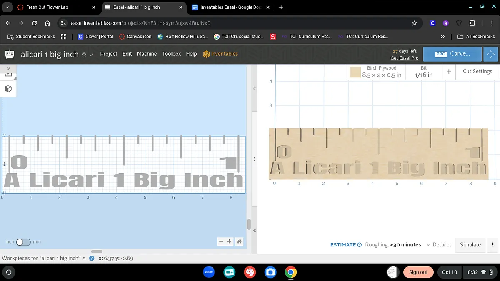
Task: Click the home reset-view icon
Action: pyautogui.click(x=239, y=241)
